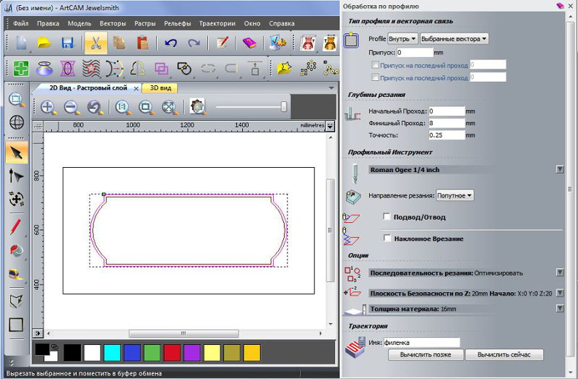Paste from clipboard icon
This screenshot has width=578, height=379.
tap(142, 43)
